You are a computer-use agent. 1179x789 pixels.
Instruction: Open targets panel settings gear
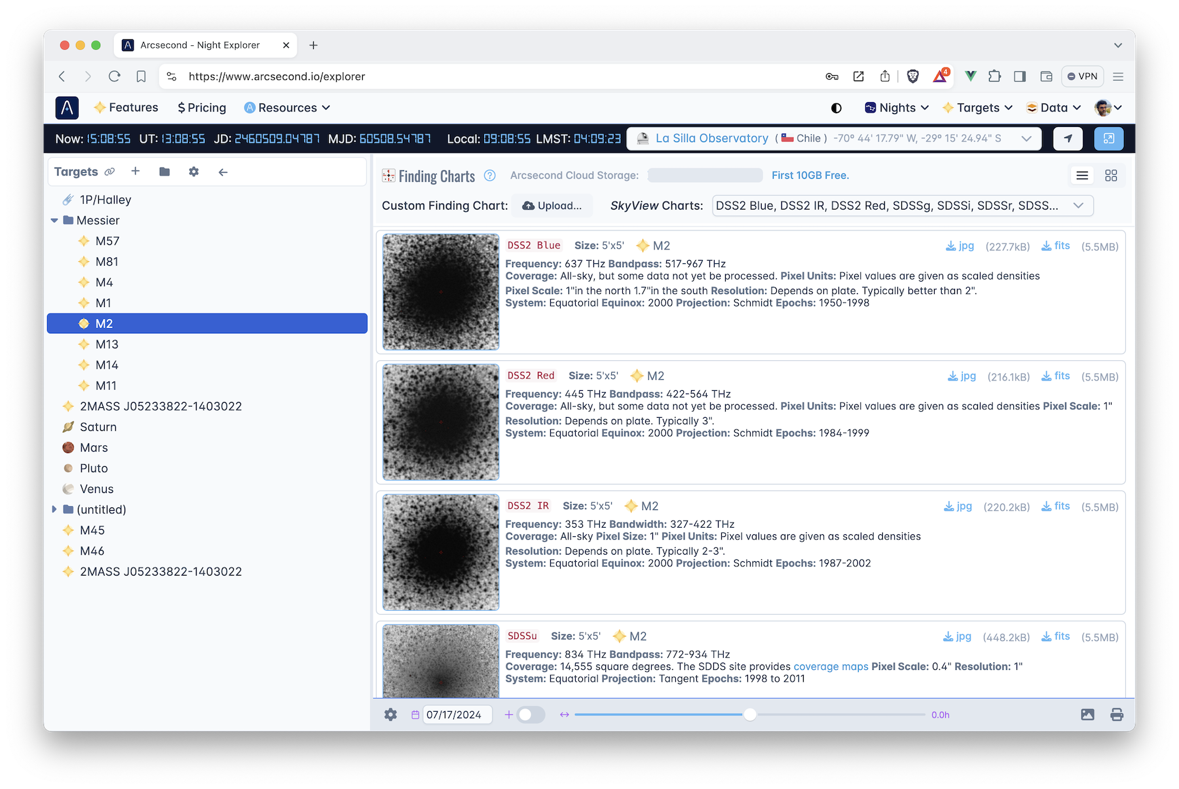[193, 172]
